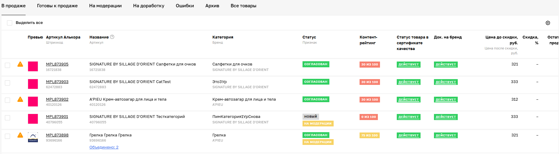Viewport: 559px width, 154px height.
Task: Select checkbox for MPL873901 row
Action: [8, 118]
